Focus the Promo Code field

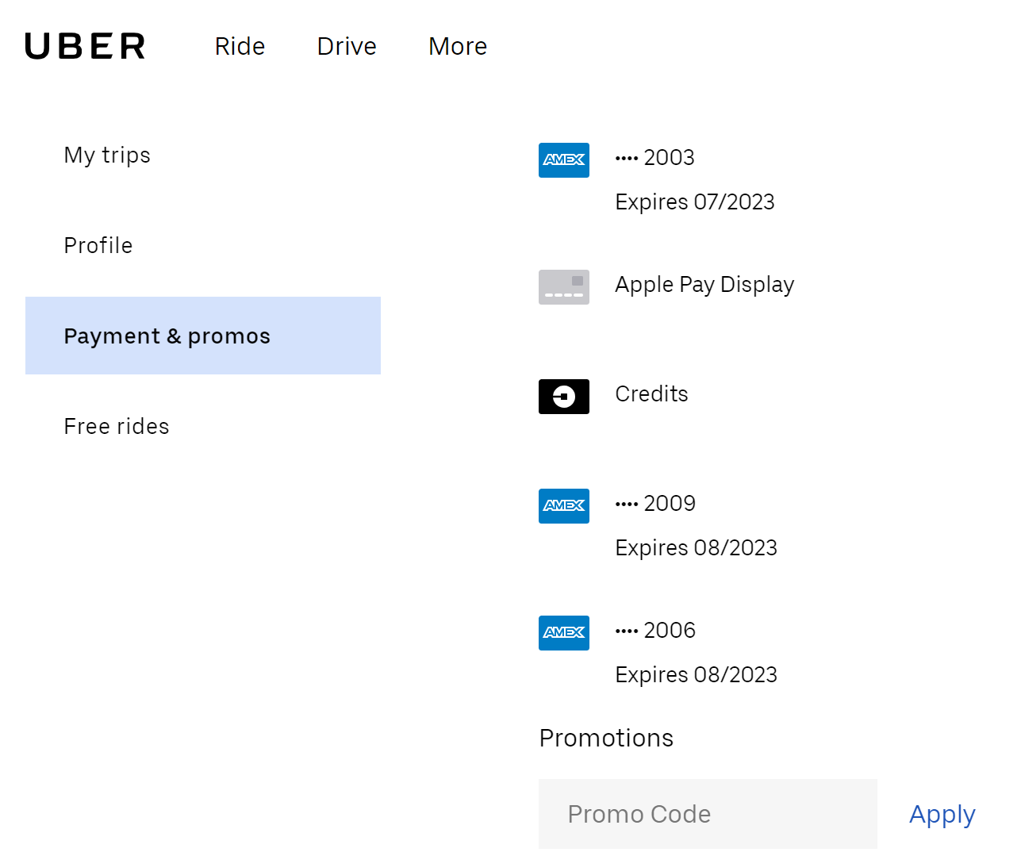(x=708, y=814)
